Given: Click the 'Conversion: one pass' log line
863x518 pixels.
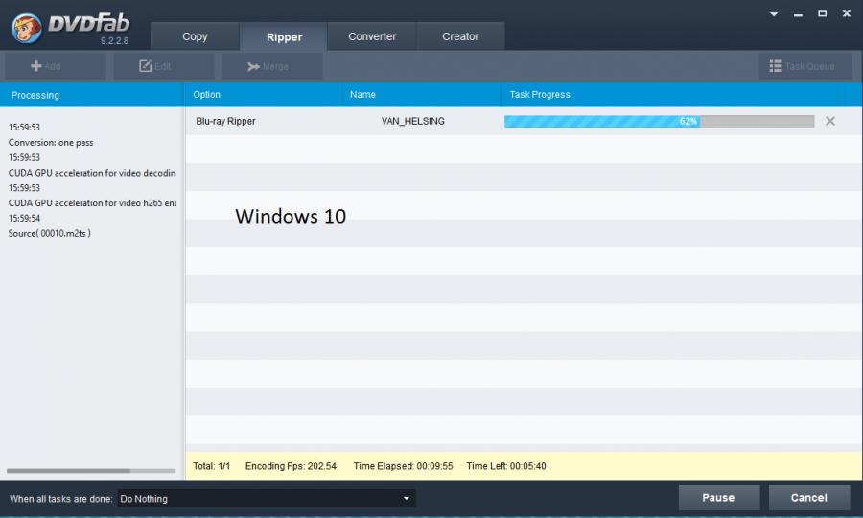Looking at the screenshot, I should click(51, 143).
